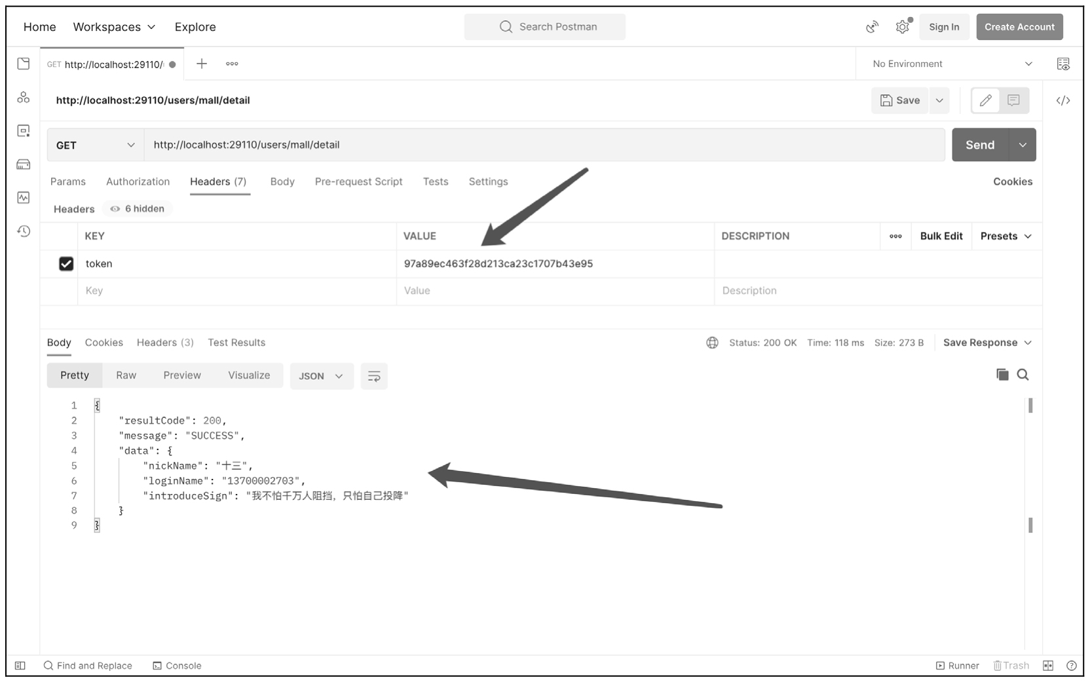Click the request URL input field
Image resolution: width=1090 pixels, height=682 pixels.
pyautogui.click(x=544, y=145)
